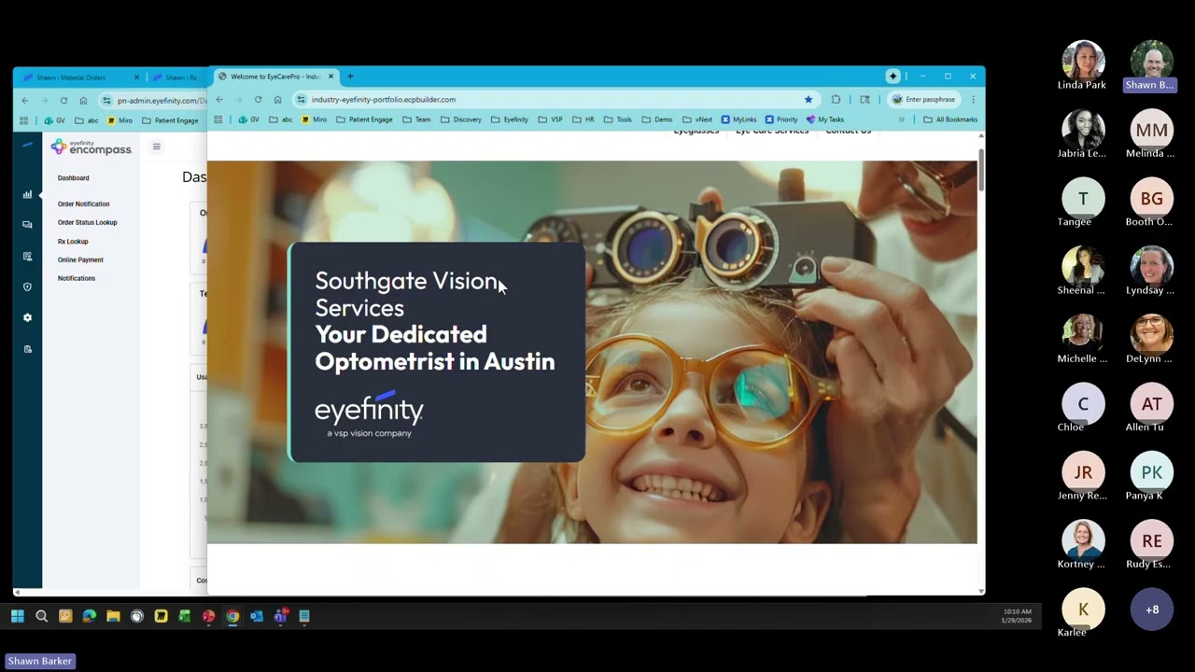Open Order Status Lookup in sidebar

tap(88, 222)
